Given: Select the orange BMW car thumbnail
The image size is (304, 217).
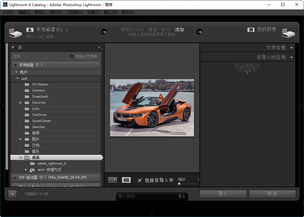Looking at the screenshot, I should (x=152, y=108).
